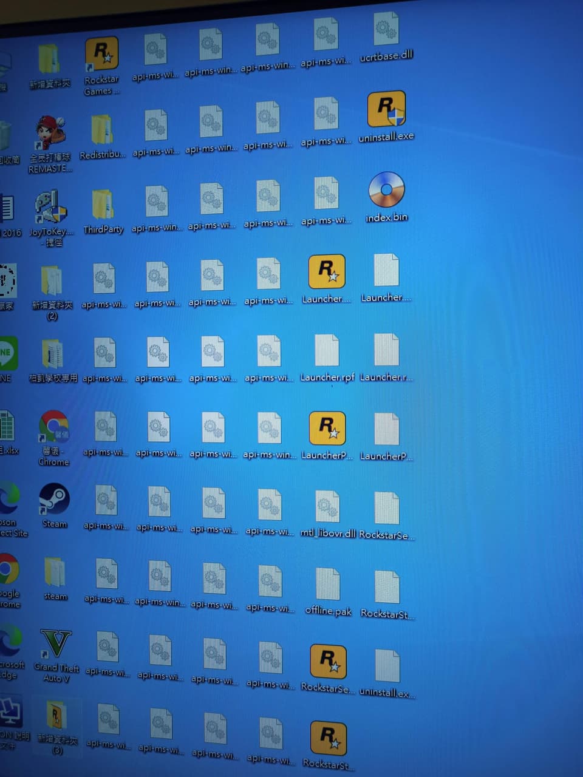
Task: Click the lowercase steam folder
Action: pos(55,573)
